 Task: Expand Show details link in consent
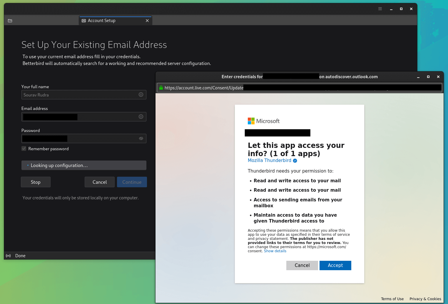pos(275,251)
